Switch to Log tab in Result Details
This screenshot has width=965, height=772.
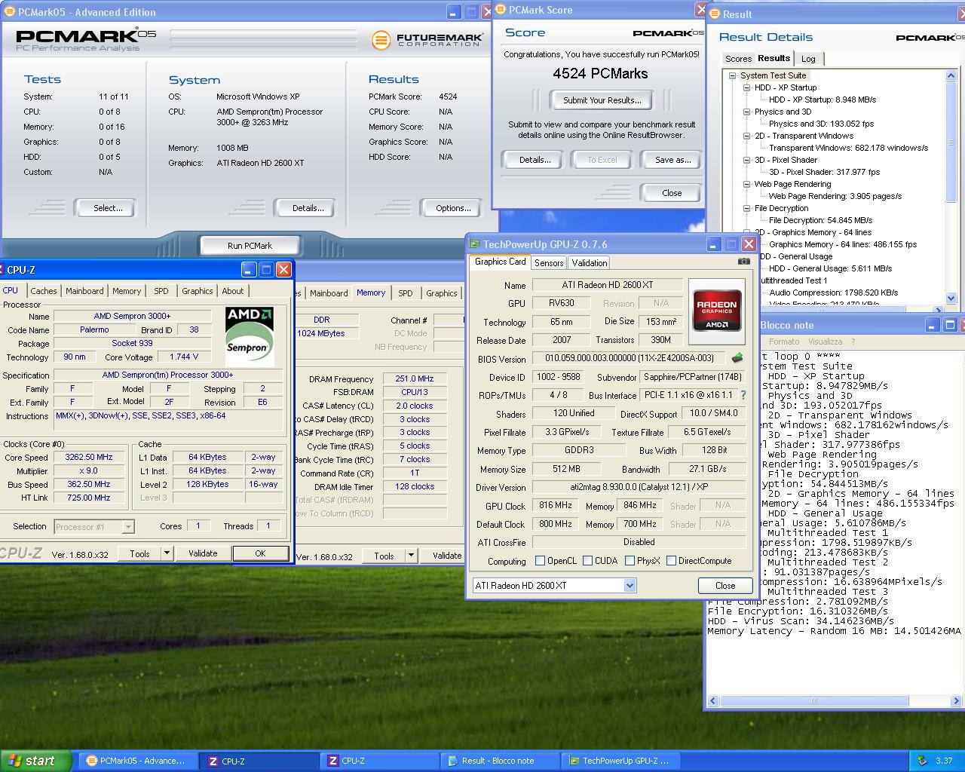click(808, 59)
